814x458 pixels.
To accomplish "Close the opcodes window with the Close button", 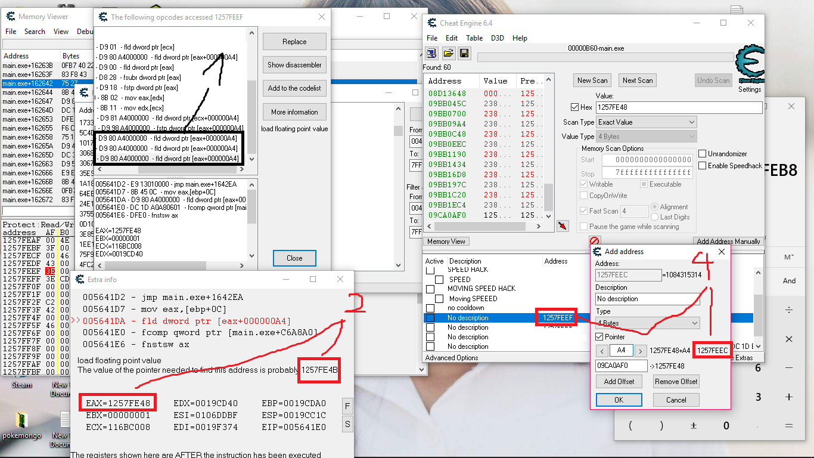I will pos(294,258).
